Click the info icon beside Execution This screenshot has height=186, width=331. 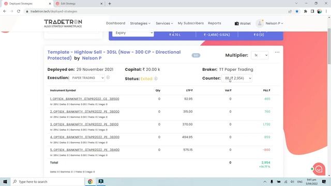(108, 78)
